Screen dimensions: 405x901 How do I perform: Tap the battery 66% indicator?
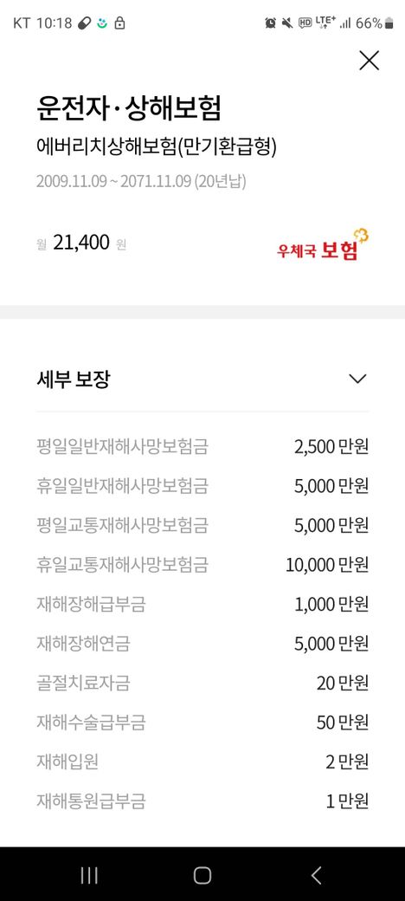(375, 23)
